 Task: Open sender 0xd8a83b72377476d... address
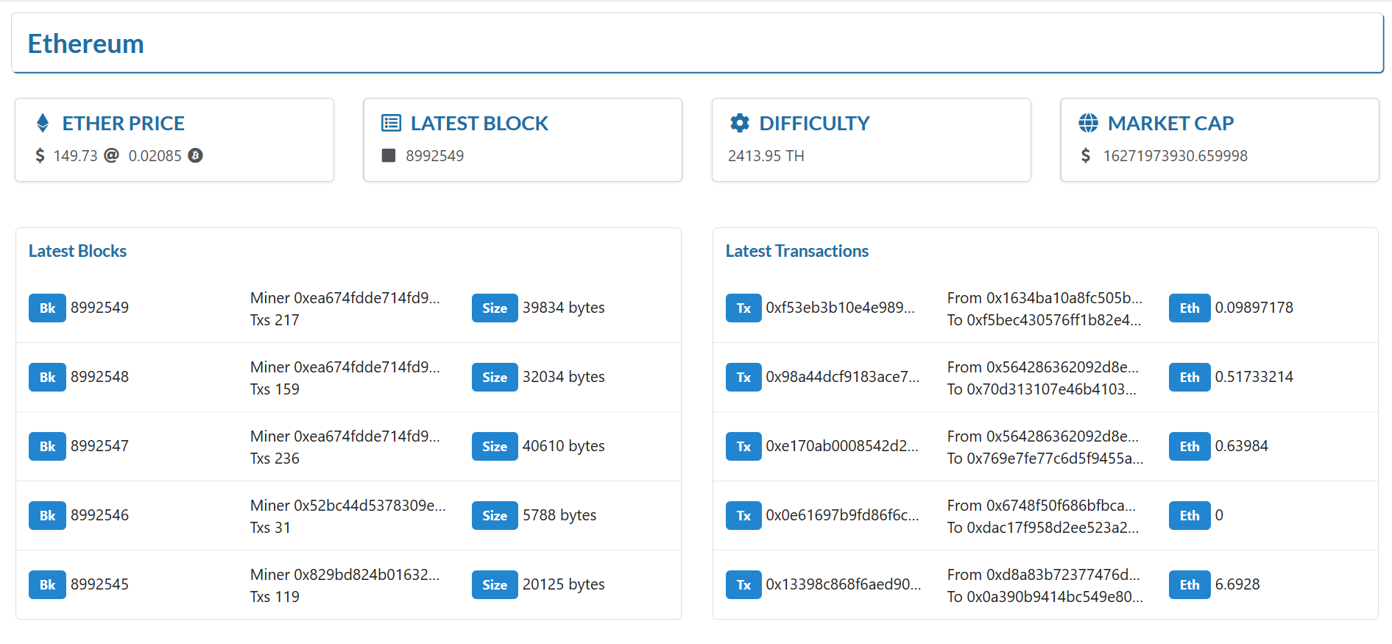coord(1063,575)
